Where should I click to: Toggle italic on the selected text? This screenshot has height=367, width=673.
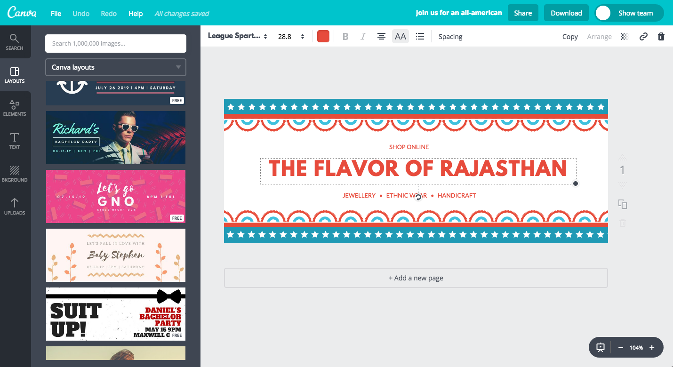(x=363, y=36)
